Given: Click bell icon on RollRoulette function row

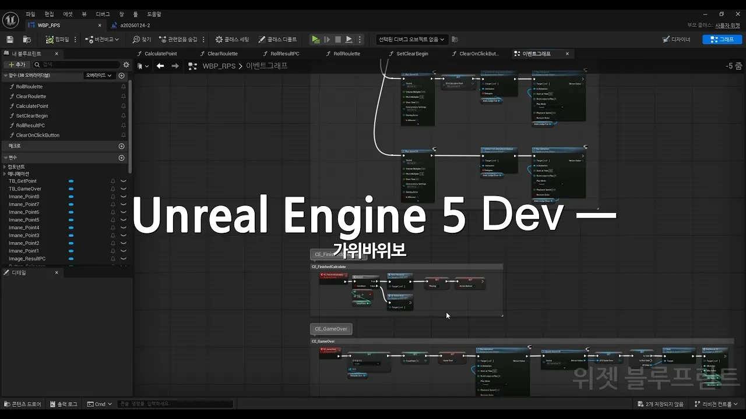Looking at the screenshot, I should (x=124, y=87).
